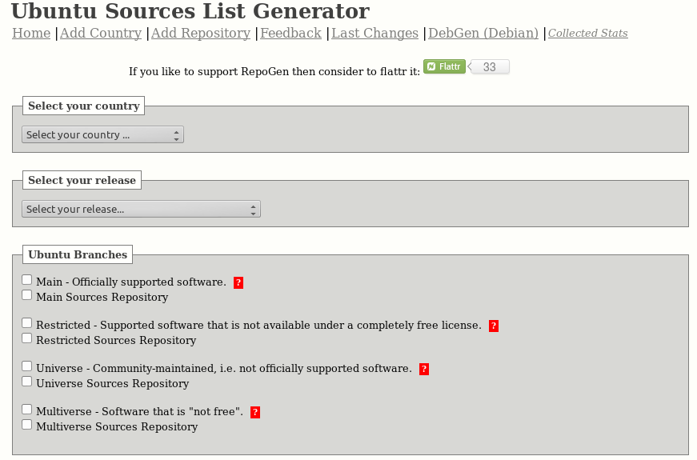Enable the Main officially supported software checkbox
Image resolution: width=697 pixels, height=460 pixels.
coord(27,280)
